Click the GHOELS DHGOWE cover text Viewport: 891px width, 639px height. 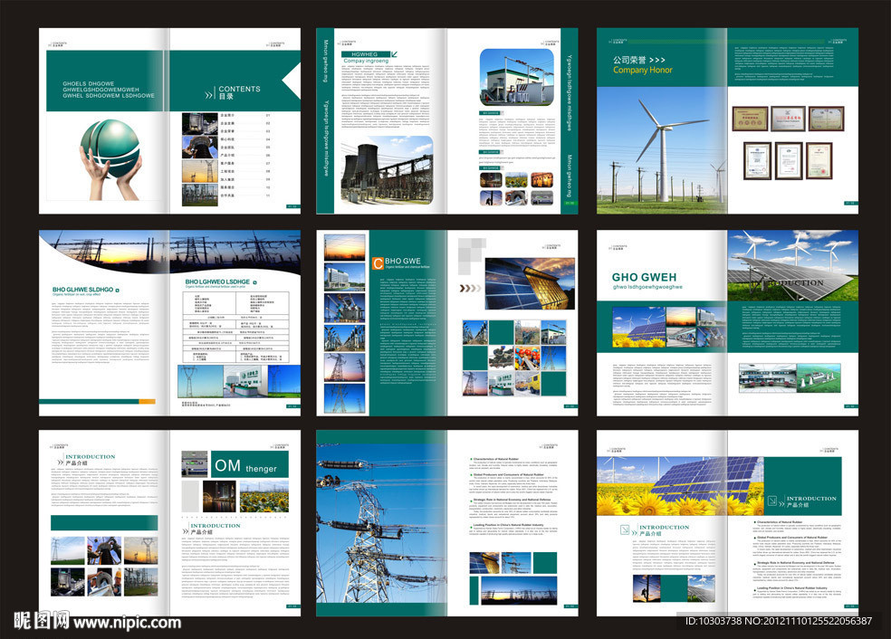click(x=108, y=90)
